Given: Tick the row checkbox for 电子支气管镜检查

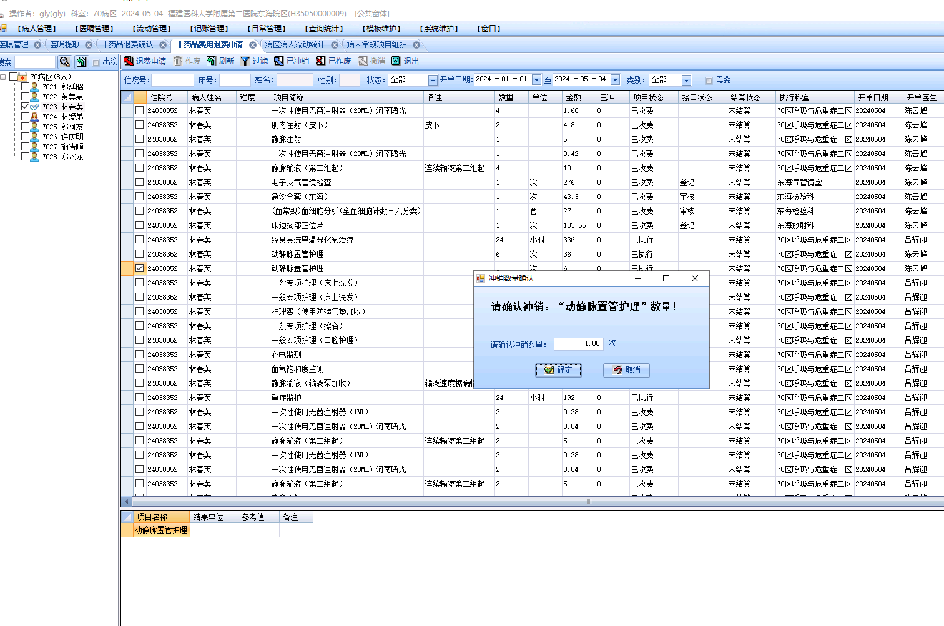Looking at the screenshot, I should (139, 182).
